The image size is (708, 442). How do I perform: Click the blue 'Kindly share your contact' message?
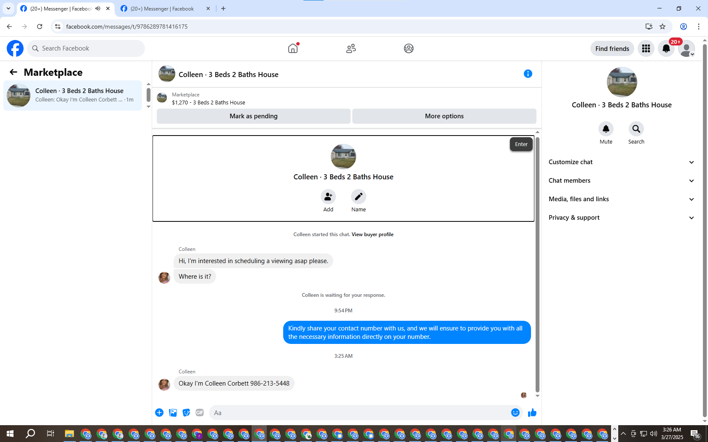[407, 333]
